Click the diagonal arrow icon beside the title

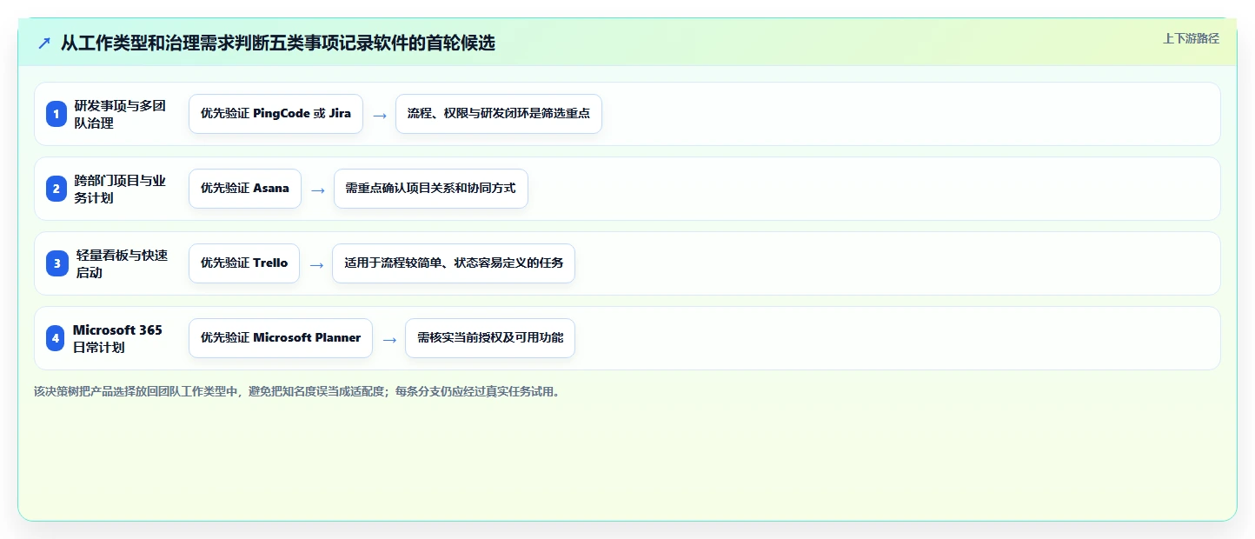click(x=44, y=43)
